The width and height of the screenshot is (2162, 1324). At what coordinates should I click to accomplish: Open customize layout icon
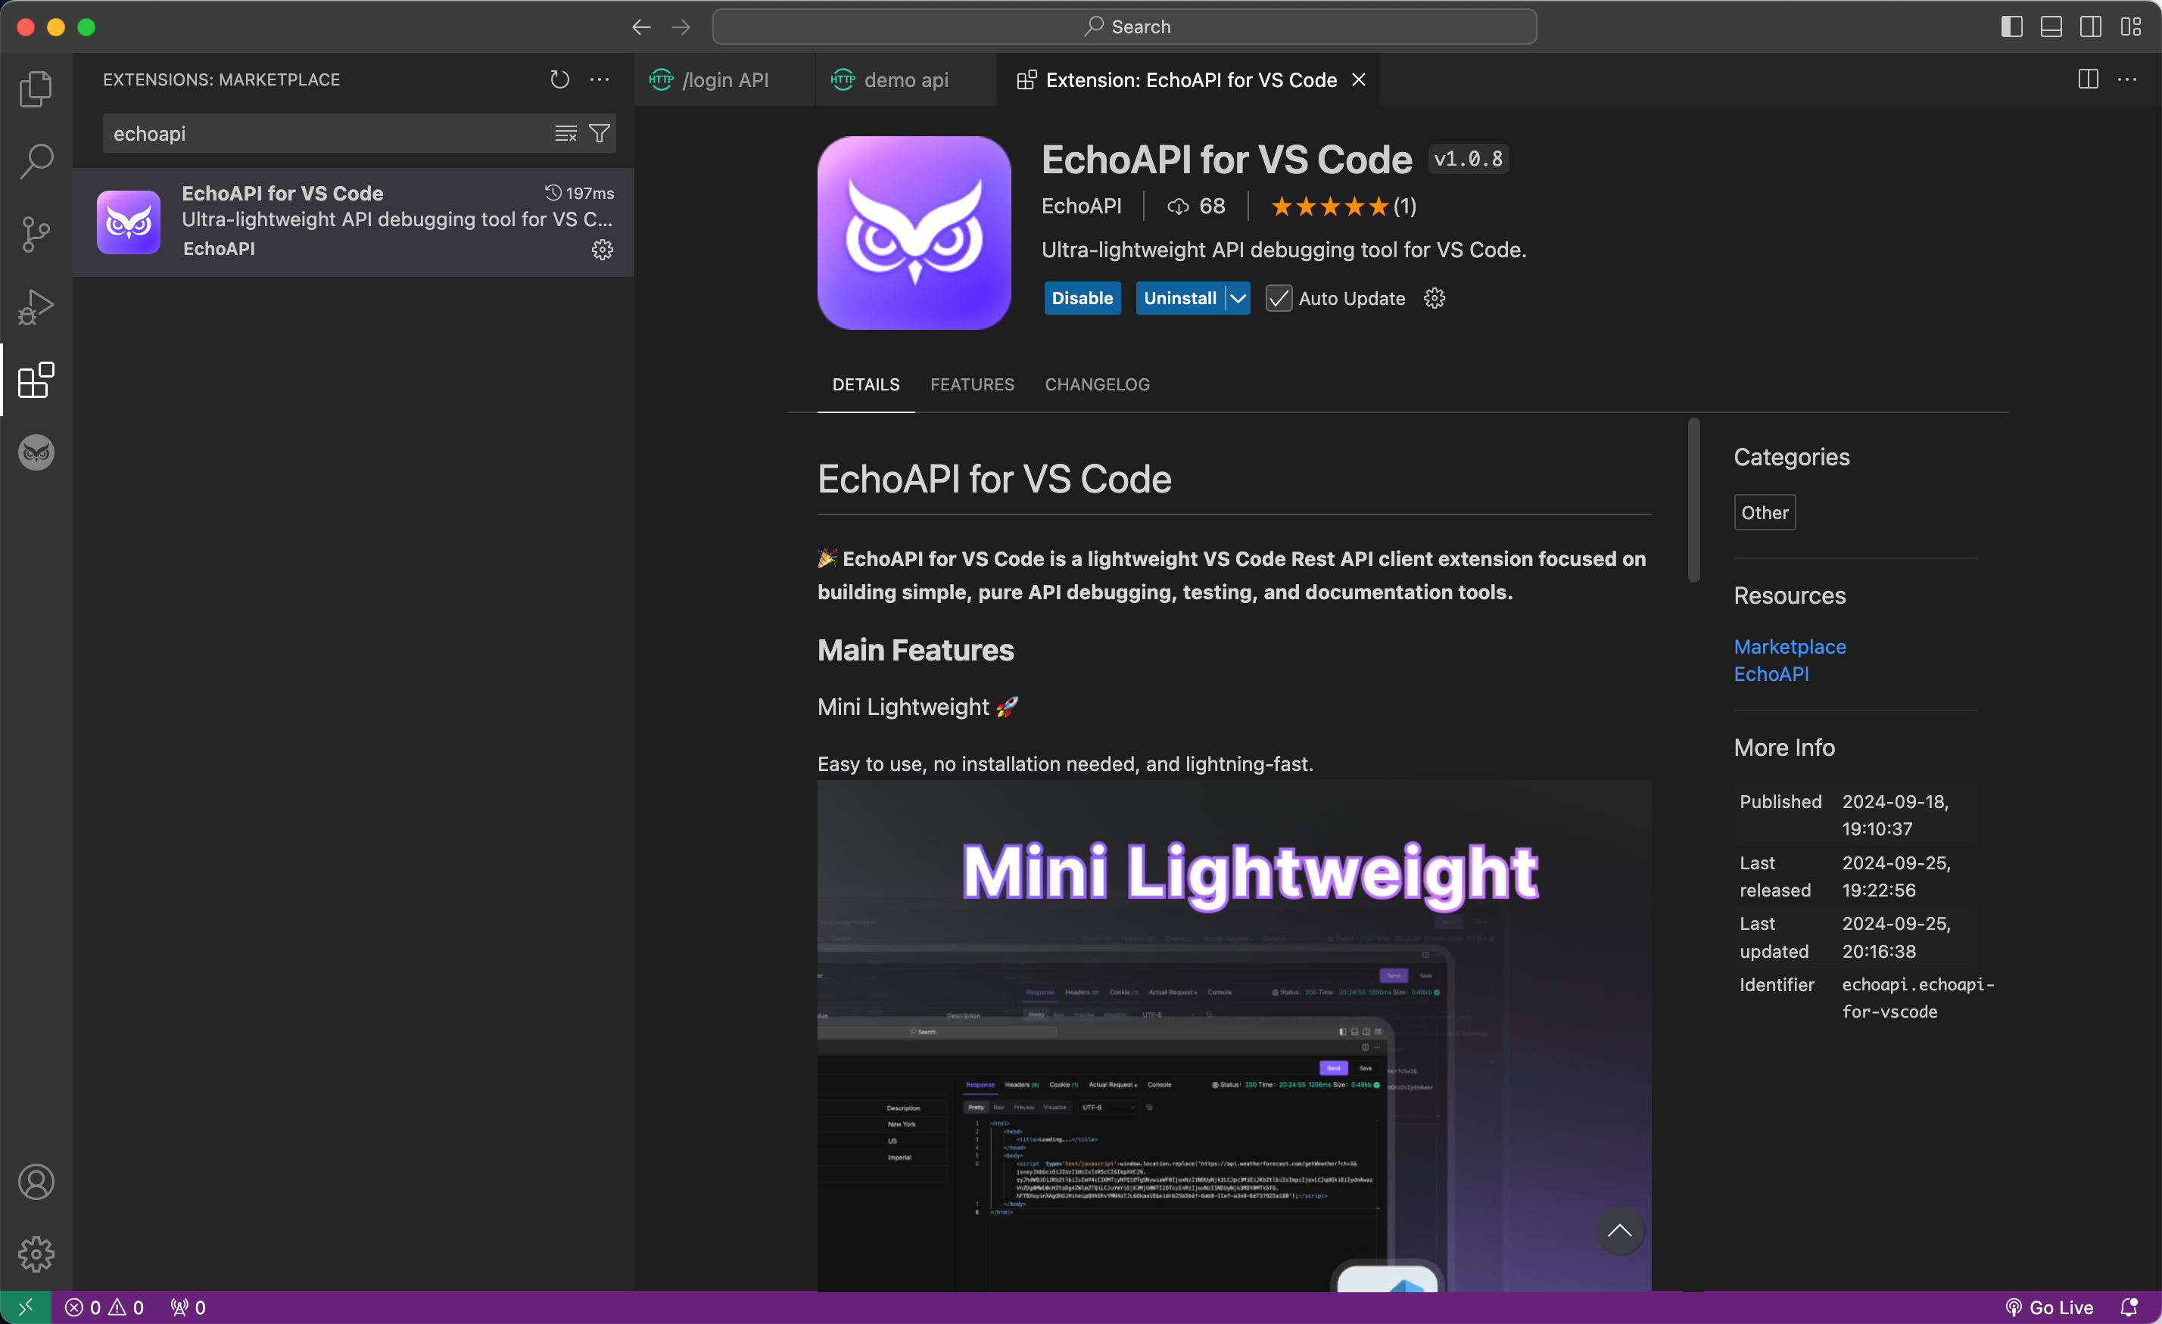pos(2130,27)
